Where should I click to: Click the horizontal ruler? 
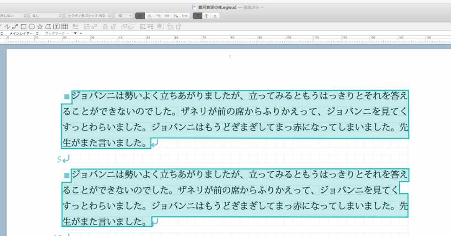(225, 39)
